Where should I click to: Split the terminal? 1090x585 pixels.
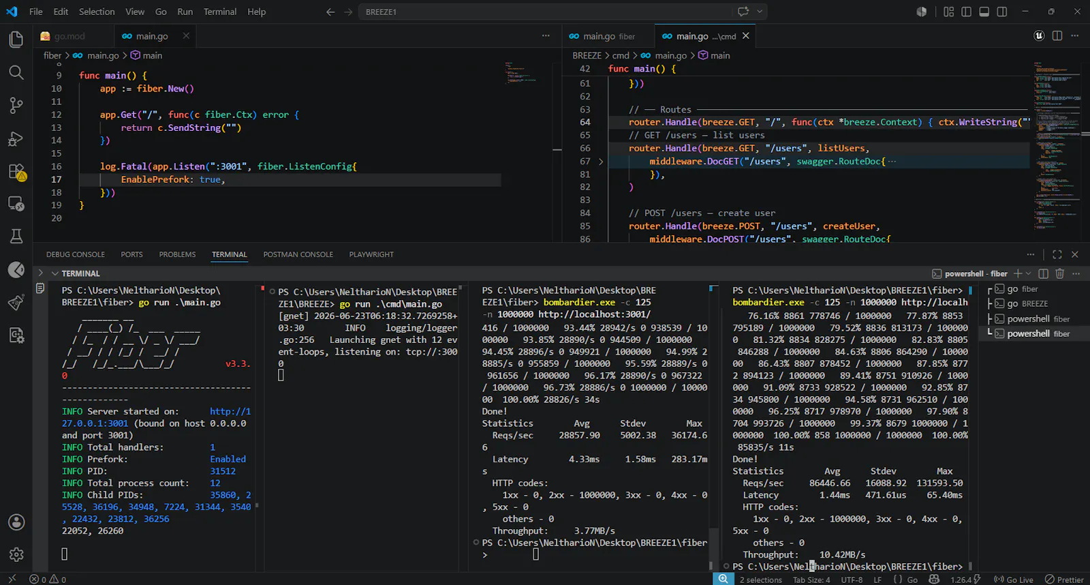point(1043,273)
